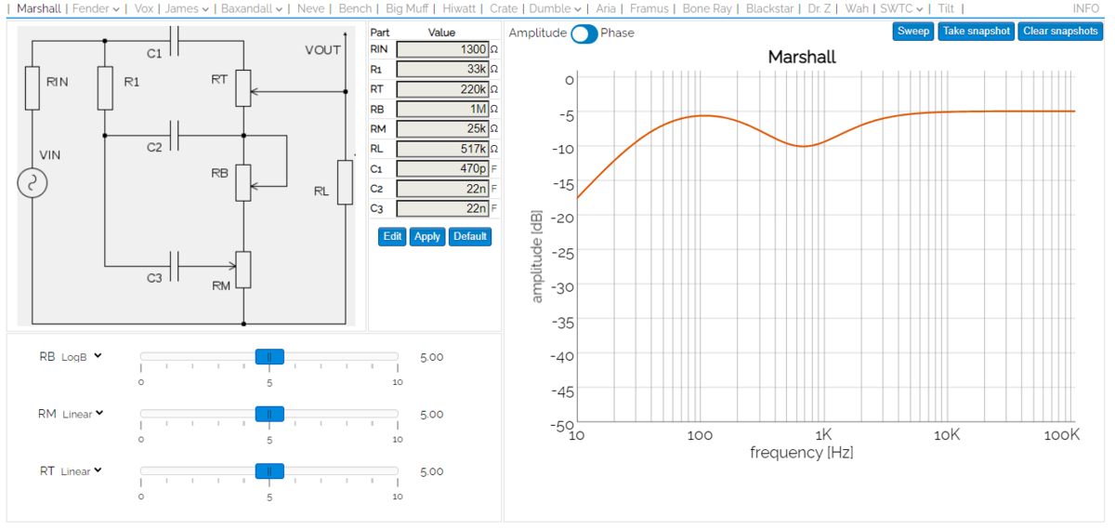Screen dimensions: 1115x530
Task: Expand the Dumble dropdown
Action: point(555,8)
